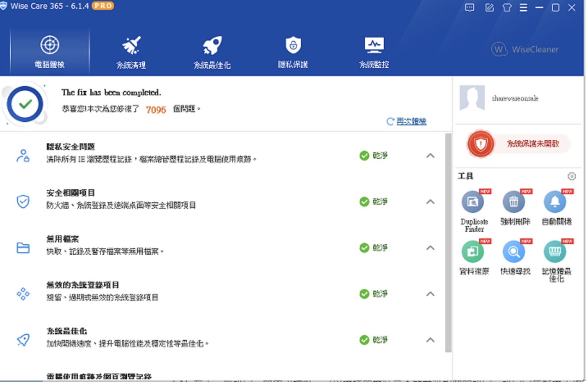Click green check on 無用檔案 row
The width and height of the screenshot is (588, 385).
tap(364, 248)
